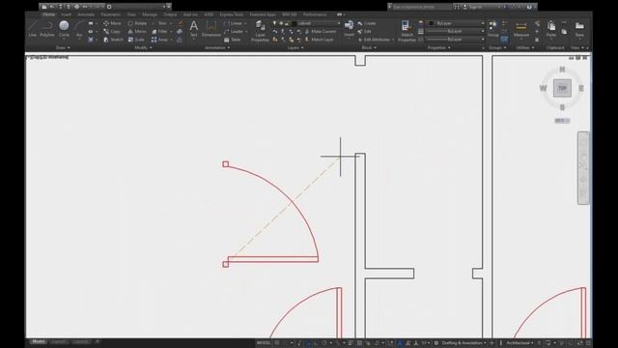Click the N compass direction on ViewCube
This screenshot has height=348, width=618.
point(562,70)
